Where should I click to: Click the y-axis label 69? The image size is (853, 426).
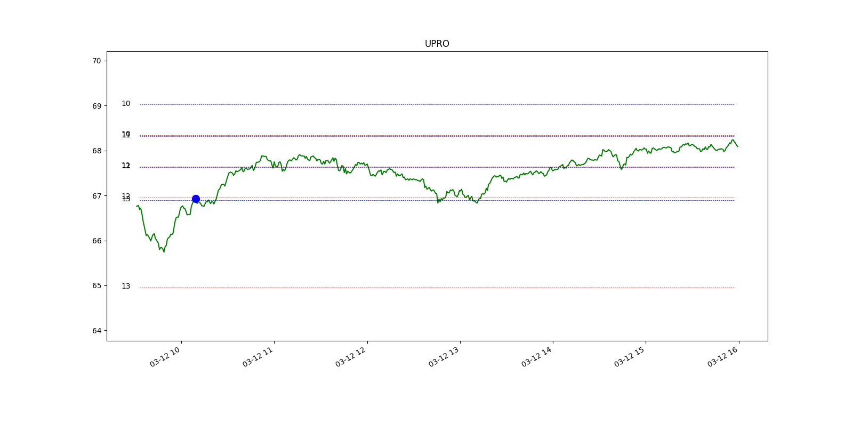click(96, 106)
